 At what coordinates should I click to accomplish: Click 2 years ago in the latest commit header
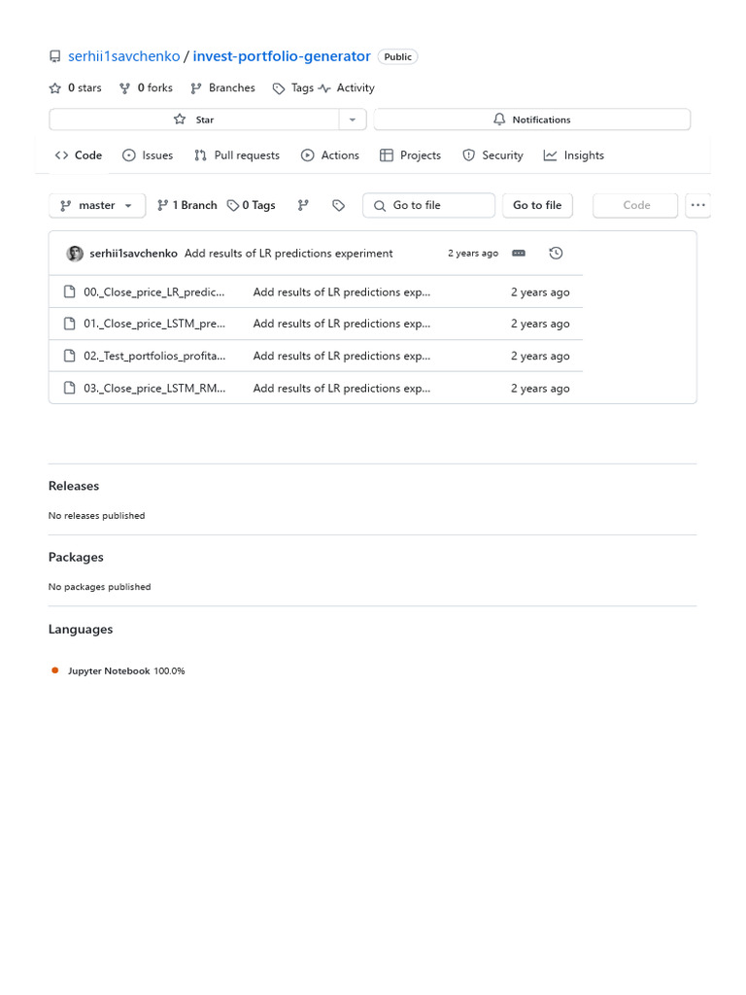tap(473, 254)
